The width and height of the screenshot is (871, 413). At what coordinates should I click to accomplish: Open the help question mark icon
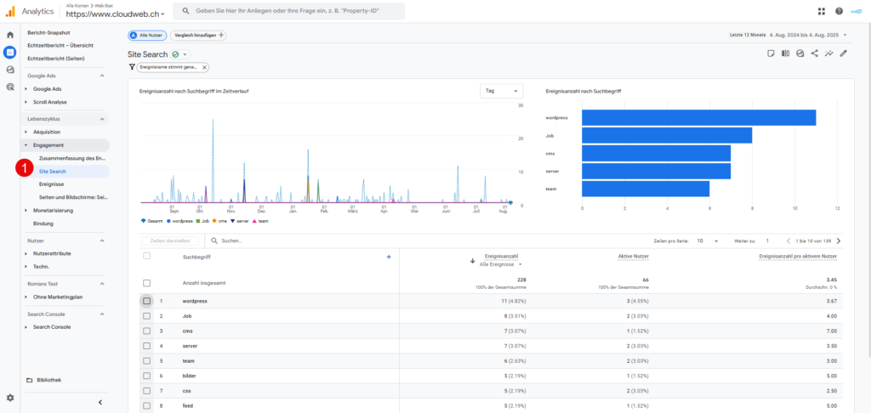tap(839, 11)
